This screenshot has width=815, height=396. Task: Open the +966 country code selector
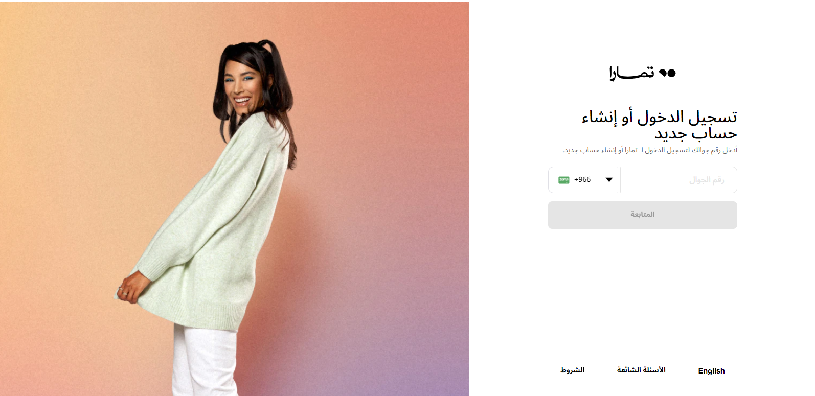(x=583, y=180)
